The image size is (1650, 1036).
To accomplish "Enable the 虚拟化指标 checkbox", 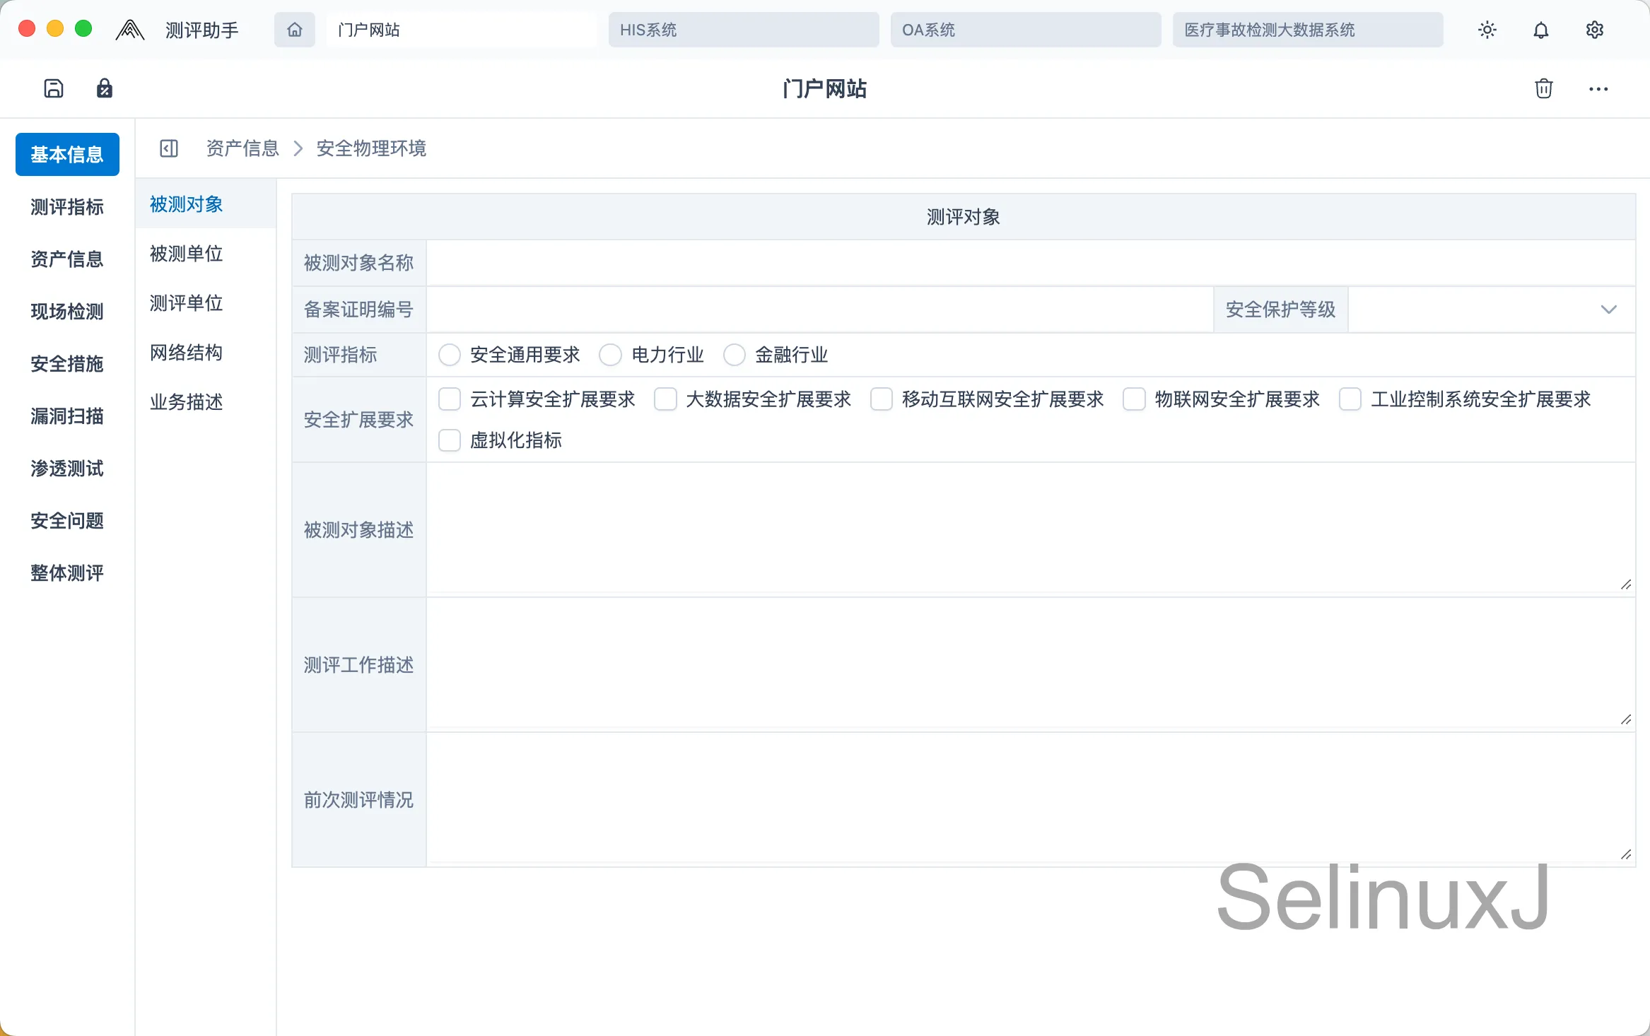I will 450,440.
